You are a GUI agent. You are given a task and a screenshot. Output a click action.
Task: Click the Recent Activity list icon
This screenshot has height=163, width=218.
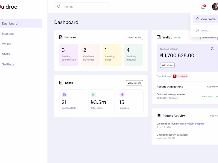click(x=159, y=115)
